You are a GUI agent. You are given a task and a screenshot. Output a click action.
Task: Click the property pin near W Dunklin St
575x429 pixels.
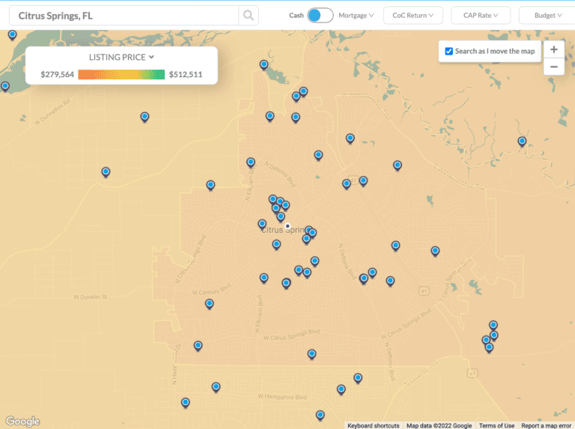(x=210, y=303)
